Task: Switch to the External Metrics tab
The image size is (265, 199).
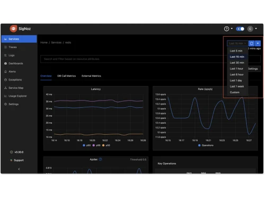Action: tap(91, 76)
